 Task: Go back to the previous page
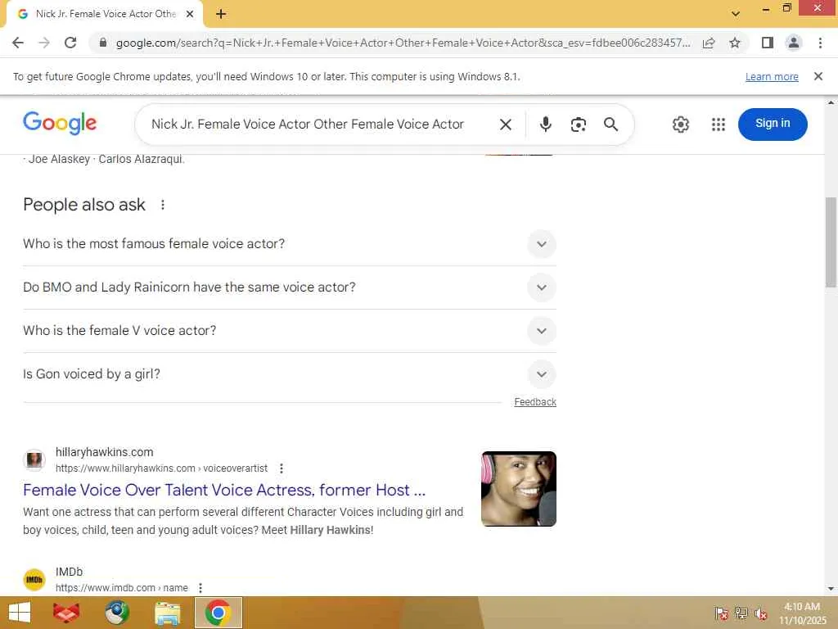tap(18, 43)
